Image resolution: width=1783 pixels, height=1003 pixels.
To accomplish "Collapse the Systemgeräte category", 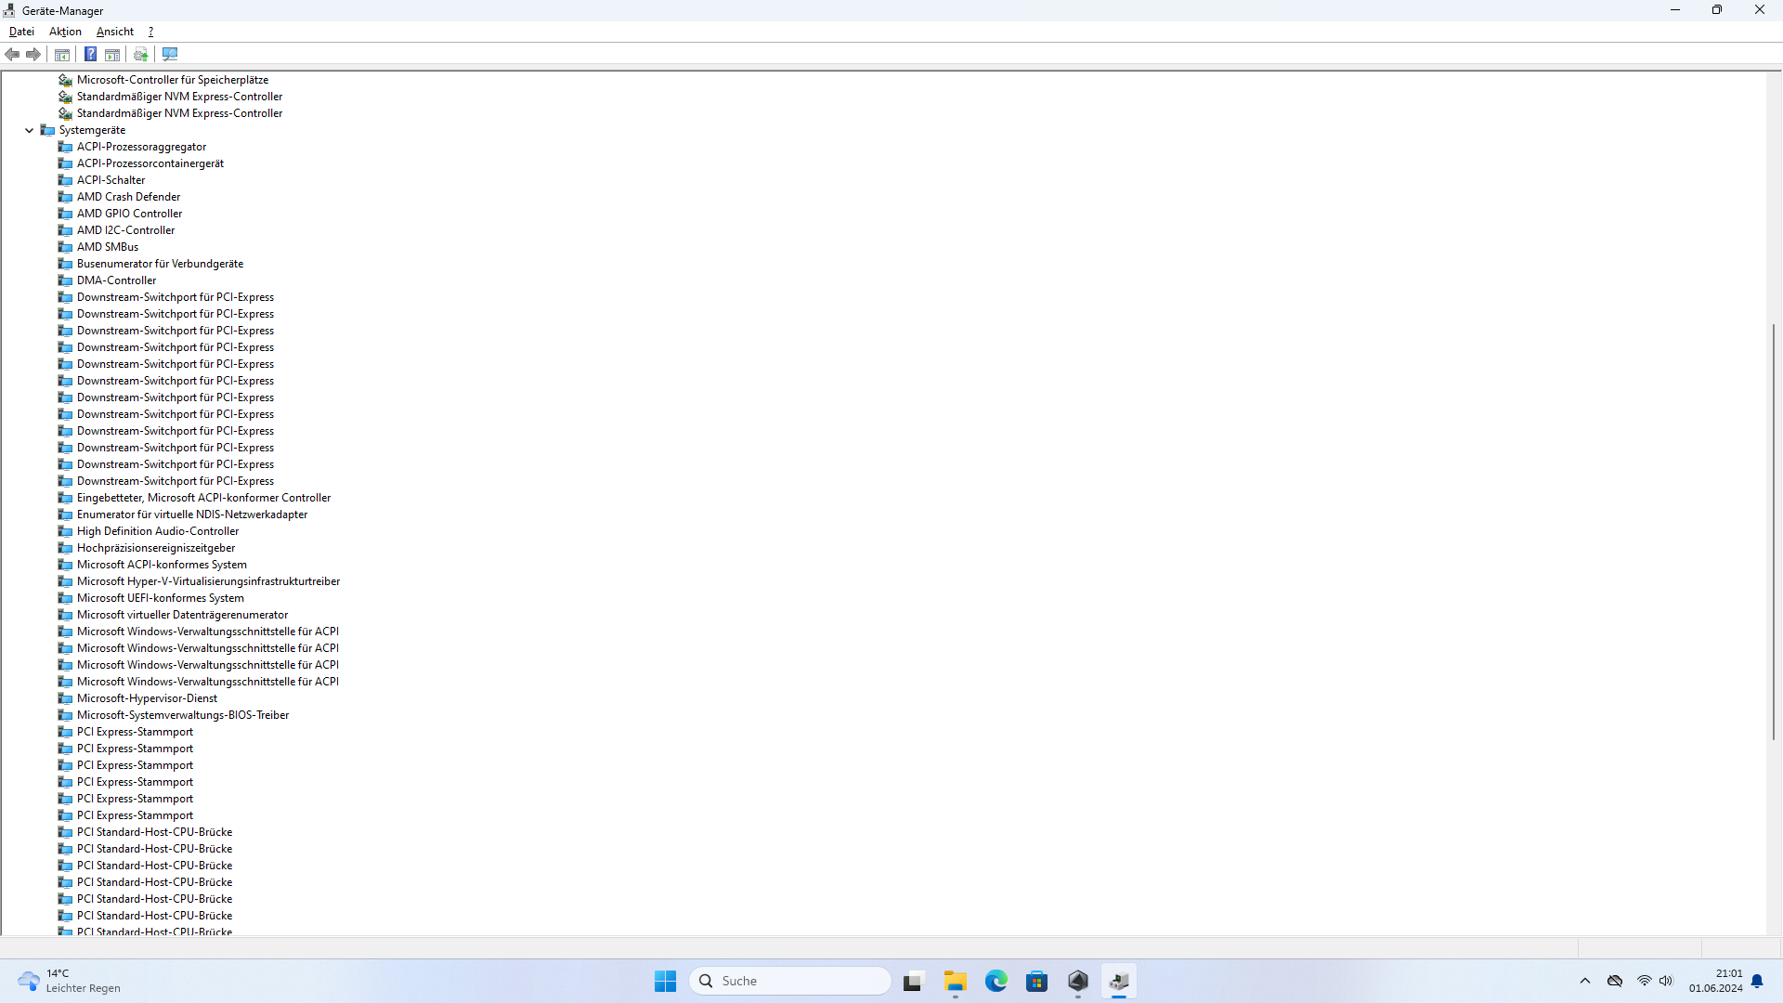I will 30,131.
